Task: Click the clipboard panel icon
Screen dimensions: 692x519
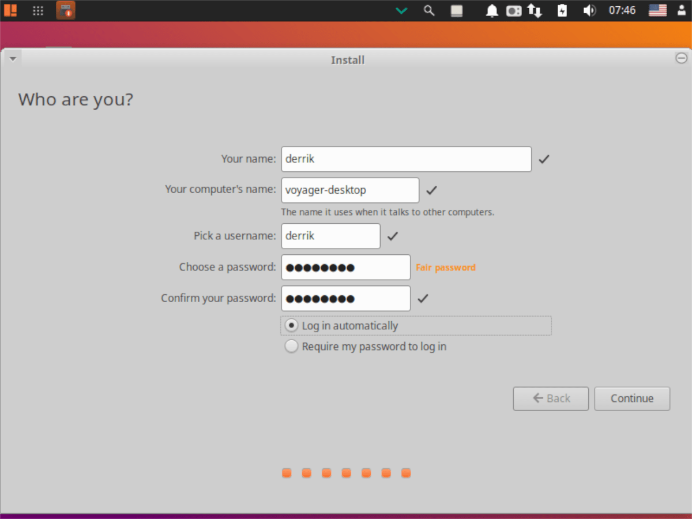Action: [x=457, y=10]
